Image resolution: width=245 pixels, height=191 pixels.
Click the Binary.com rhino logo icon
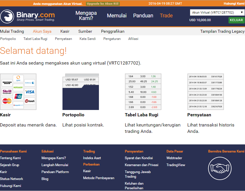(7, 16)
